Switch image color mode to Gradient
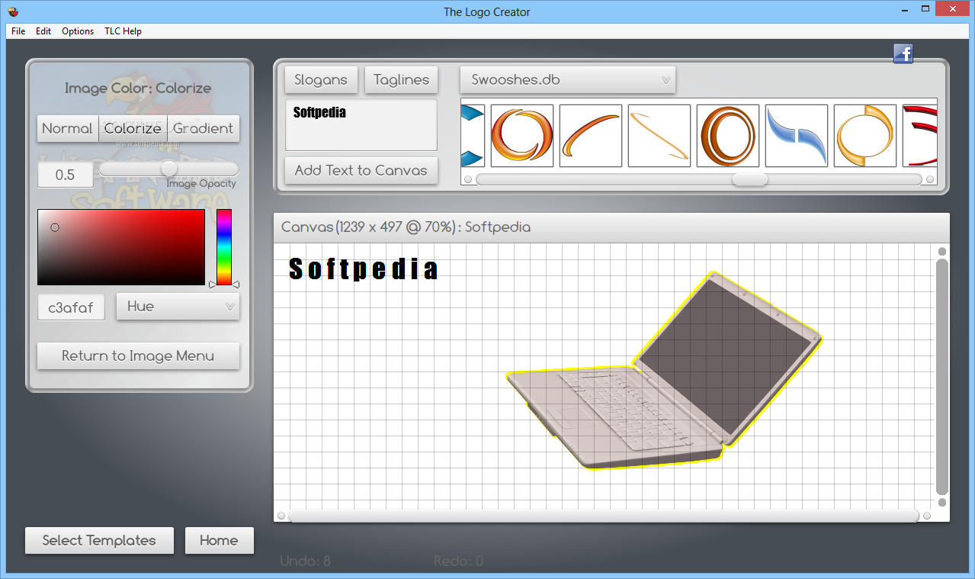The height and width of the screenshot is (579, 975). (203, 128)
